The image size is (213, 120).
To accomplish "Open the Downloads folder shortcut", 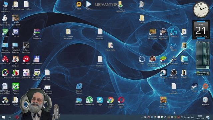I will coord(16,5).
